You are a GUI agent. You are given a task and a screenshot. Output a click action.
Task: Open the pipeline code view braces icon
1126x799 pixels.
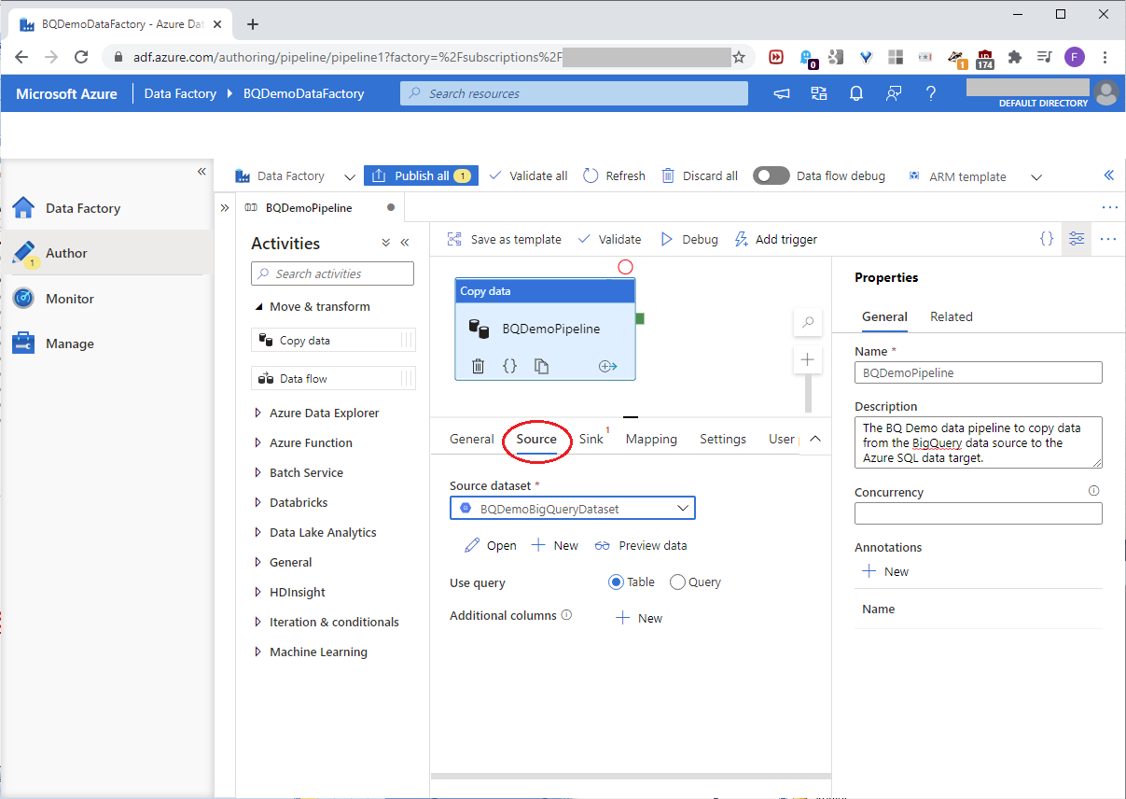tap(1047, 239)
